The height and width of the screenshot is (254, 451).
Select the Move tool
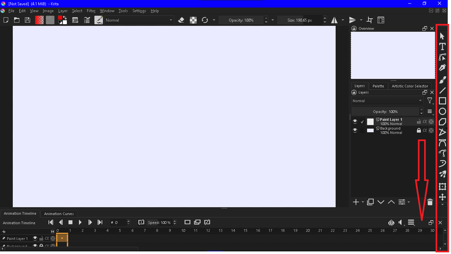click(x=442, y=197)
